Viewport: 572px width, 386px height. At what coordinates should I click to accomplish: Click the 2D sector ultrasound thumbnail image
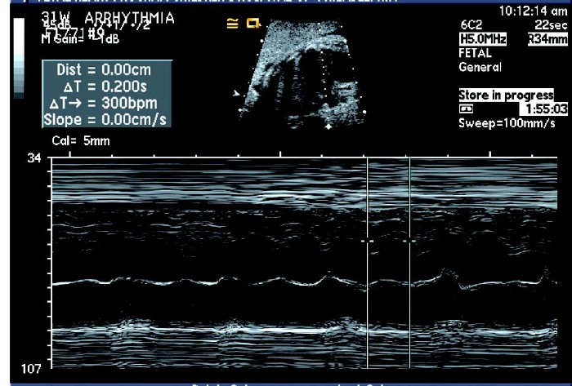302,74
